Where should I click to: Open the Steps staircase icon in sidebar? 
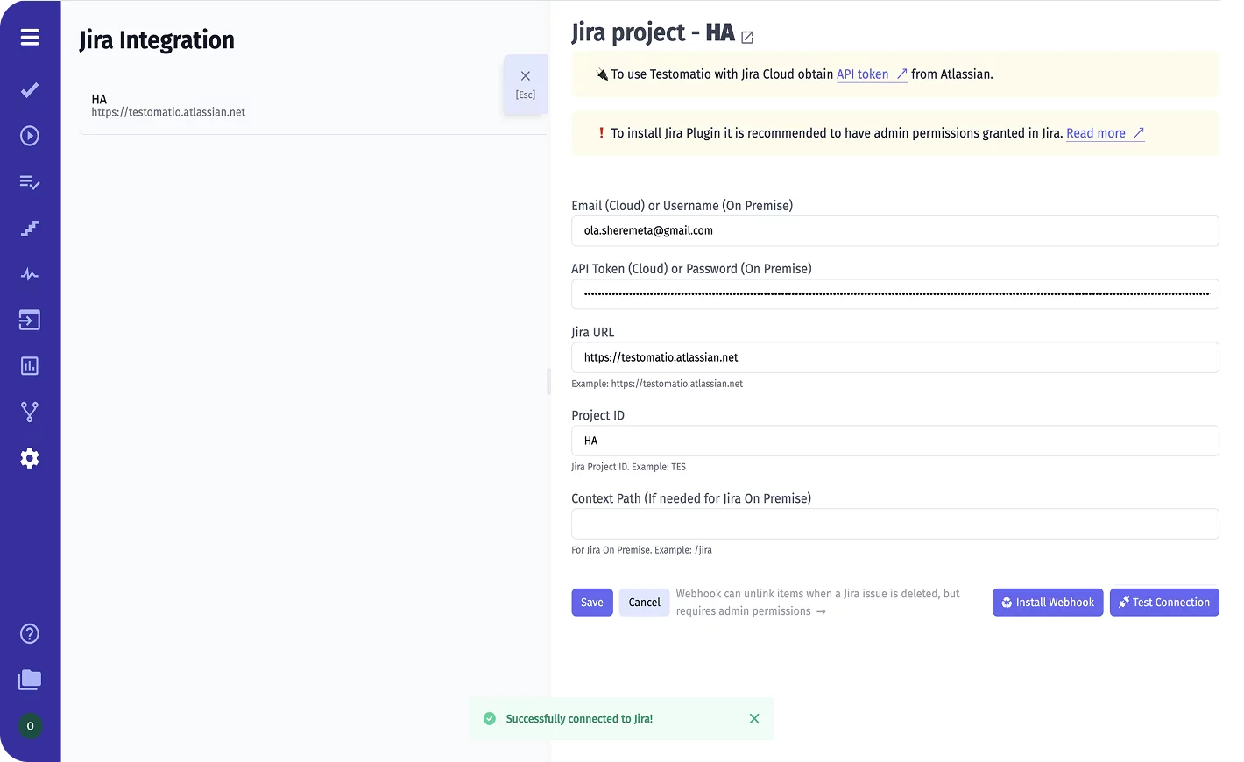(30, 229)
